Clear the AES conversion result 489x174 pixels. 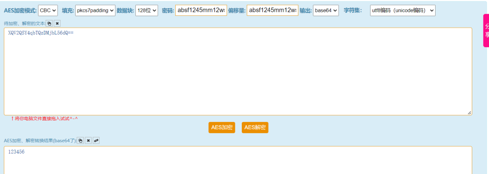click(x=88, y=140)
